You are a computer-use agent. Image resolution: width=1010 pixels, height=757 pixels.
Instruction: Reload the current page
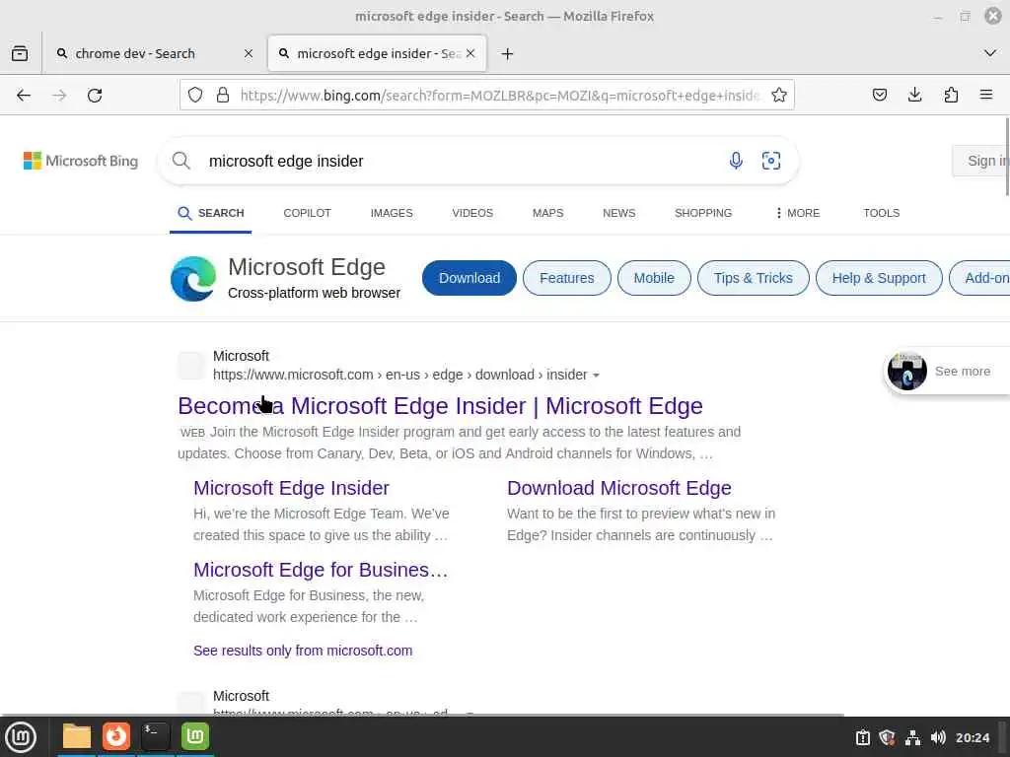point(95,96)
